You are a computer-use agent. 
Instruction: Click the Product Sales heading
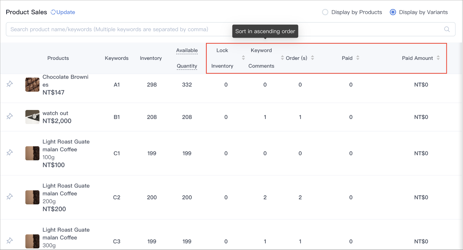pos(26,12)
